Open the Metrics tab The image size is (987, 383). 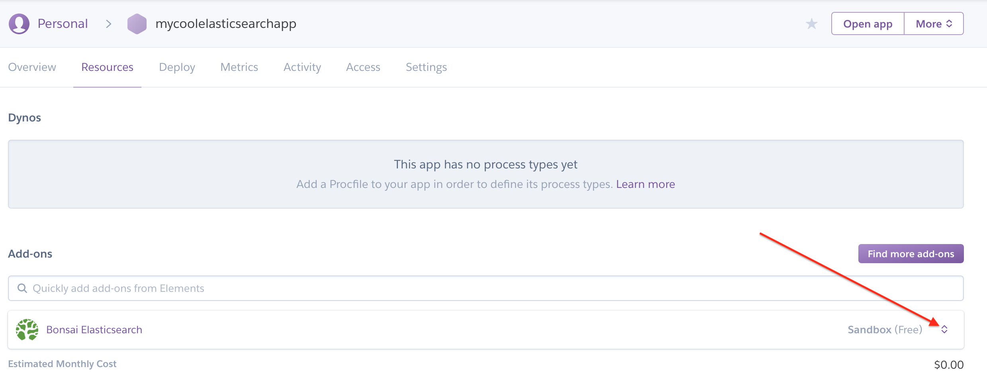[239, 67]
